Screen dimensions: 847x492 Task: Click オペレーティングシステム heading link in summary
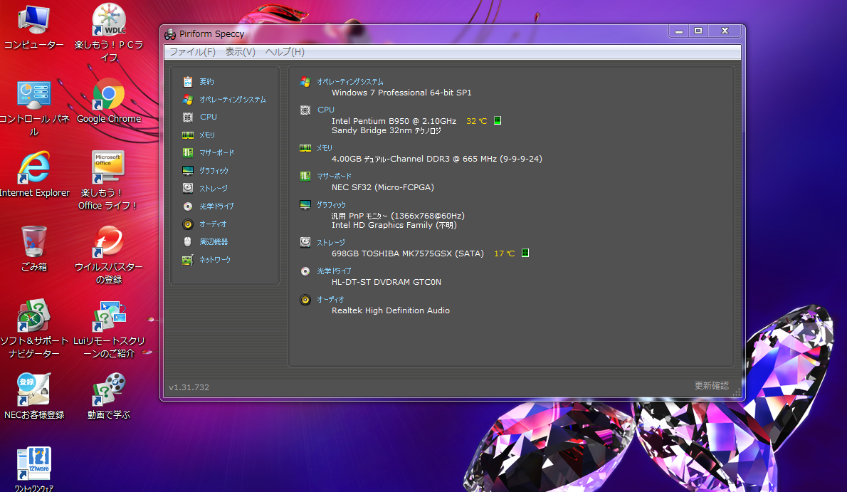350,82
